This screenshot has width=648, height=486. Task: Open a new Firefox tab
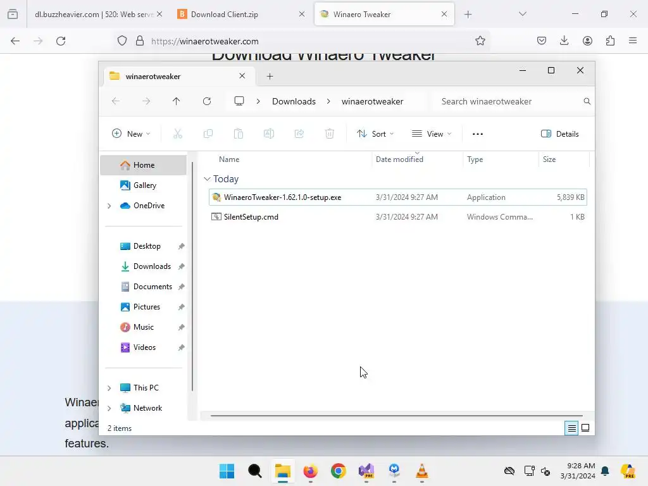[x=468, y=15]
